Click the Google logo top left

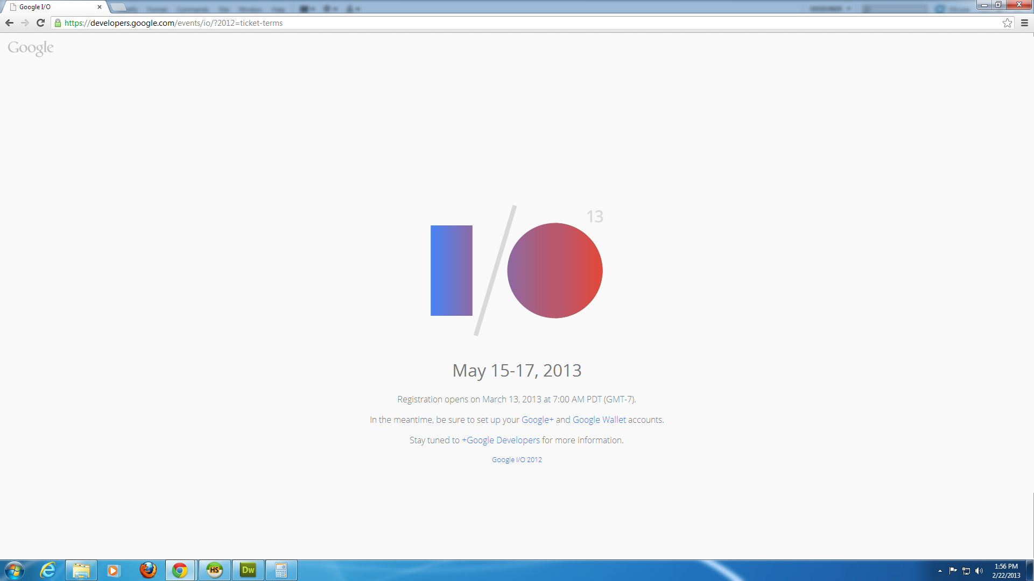[31, 48]
